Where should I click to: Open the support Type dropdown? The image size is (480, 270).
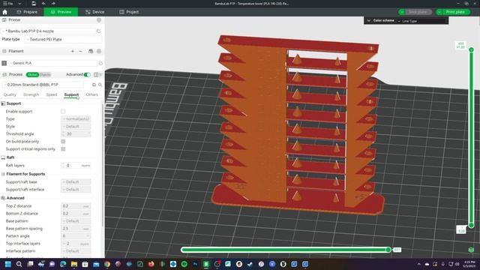(x=76, y=118)
